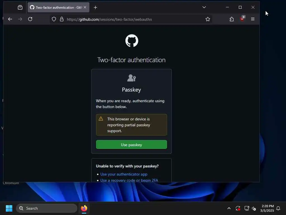
Task: Click 'reporting partial passkey support' warning text
Action: pyautogui.click(x=128, y=128)
